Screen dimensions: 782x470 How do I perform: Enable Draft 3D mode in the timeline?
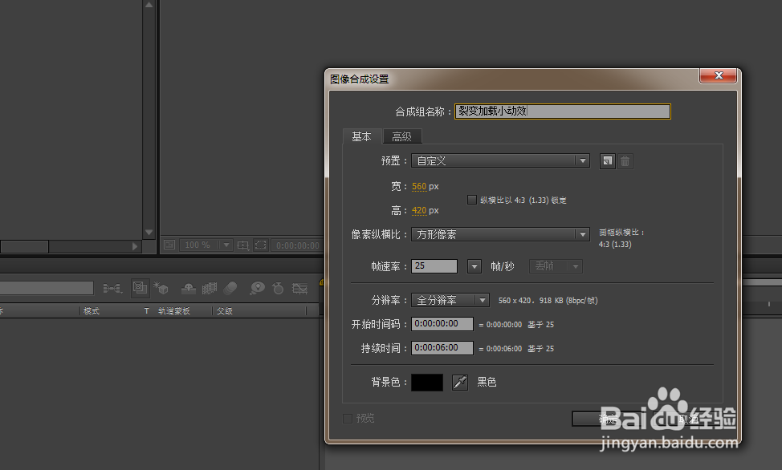coord(161,288)
